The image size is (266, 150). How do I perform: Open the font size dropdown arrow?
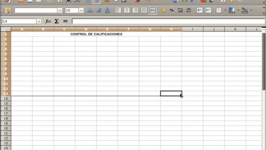point(81,10)
